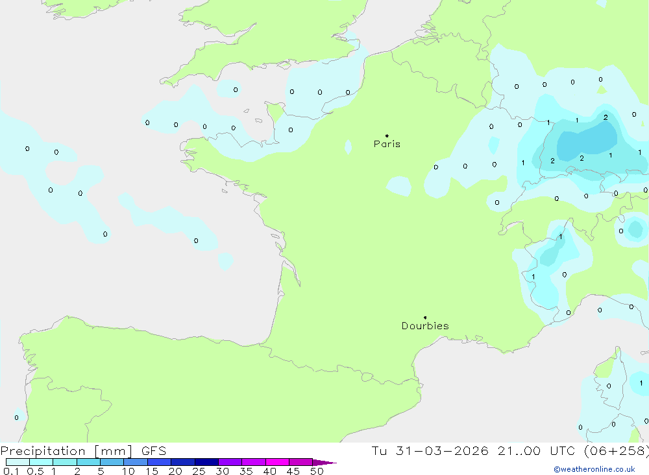Viewport: 649px width, 475px height.
Task: Pick the 45–50 mm legend swatch
Action: [x=301, y=462]
